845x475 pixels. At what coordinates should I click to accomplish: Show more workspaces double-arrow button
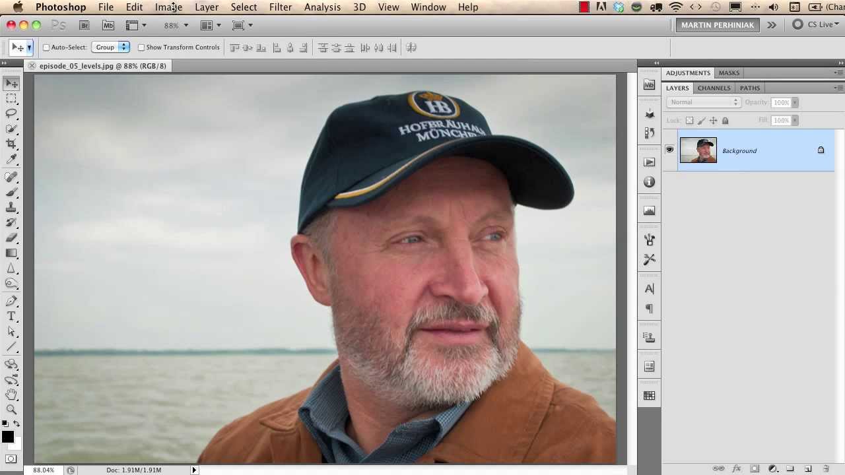772,25
